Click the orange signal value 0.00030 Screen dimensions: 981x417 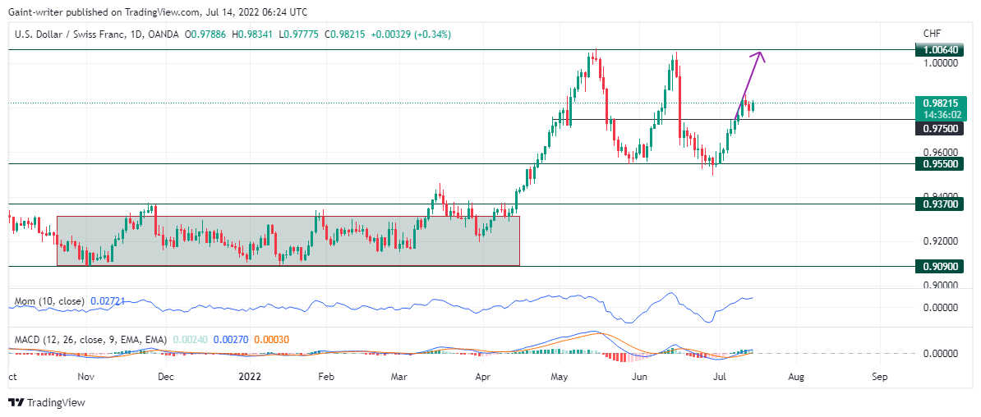point(273,340)
